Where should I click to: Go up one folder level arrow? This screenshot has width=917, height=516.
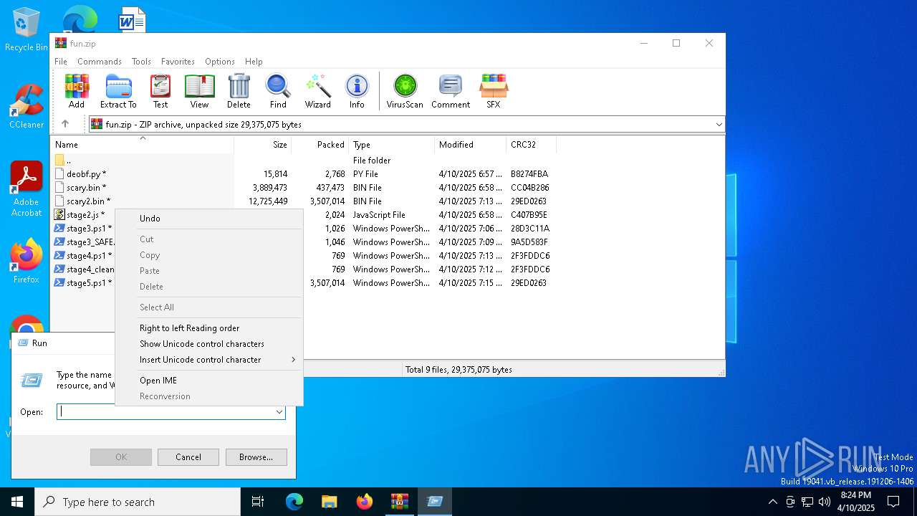pyautogui.click(x=65, y=124)
